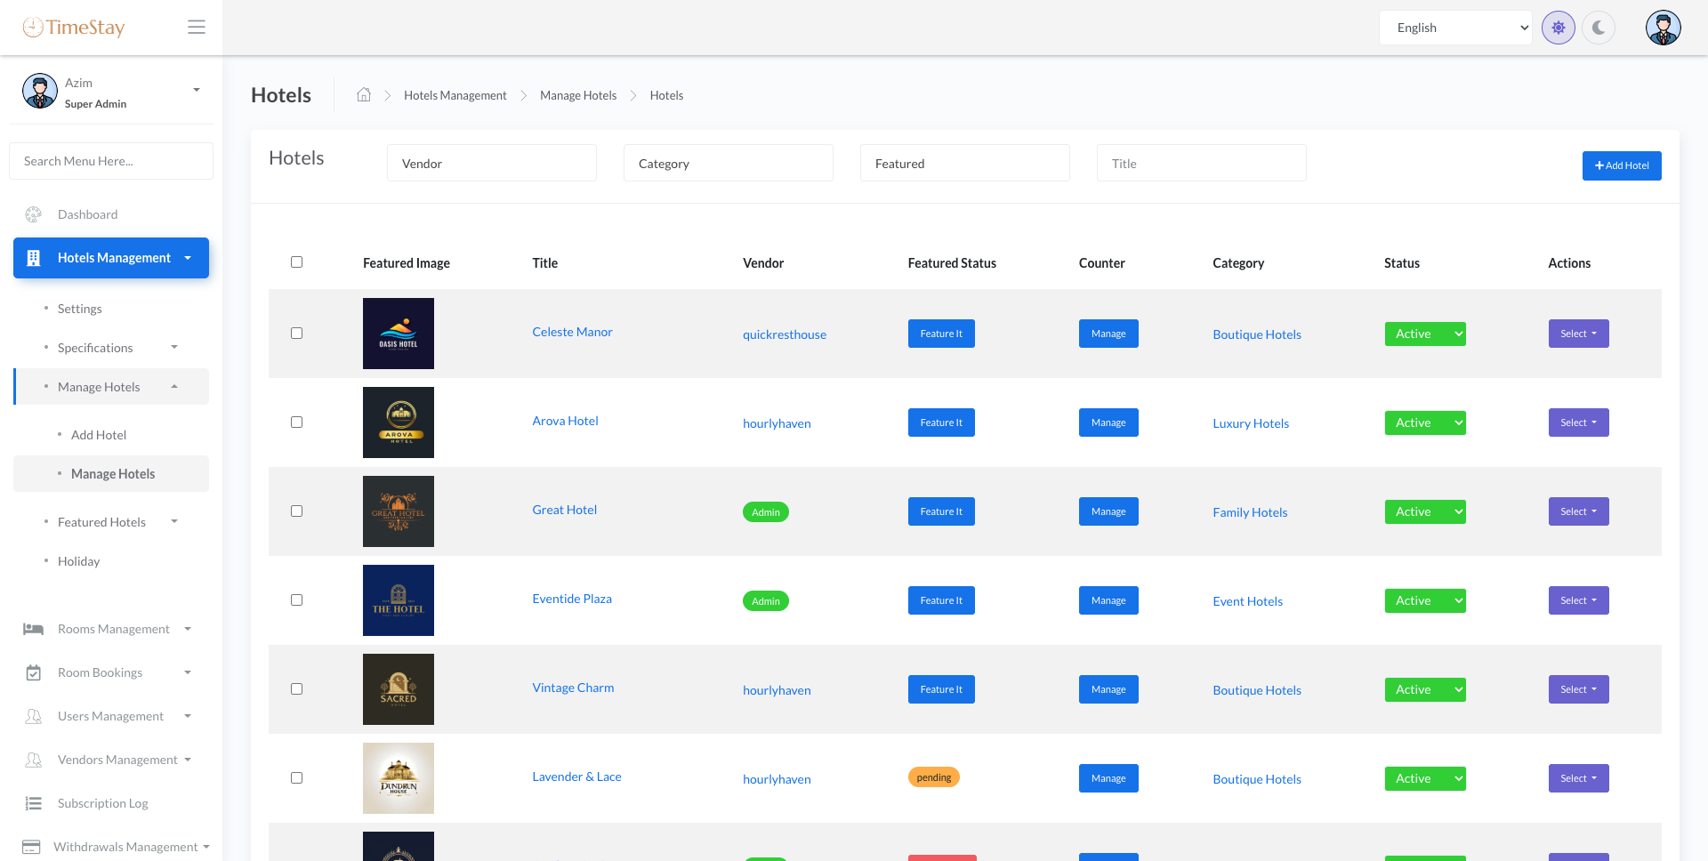Viewport: 1708px width, 861px height.
Task: Open the English language dropdown
Action: point(1455,28)
